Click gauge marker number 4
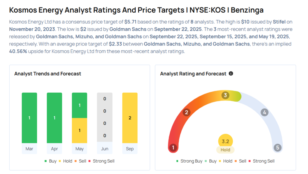The width and height of the screenshot is (308, 174). click(264, 112)
